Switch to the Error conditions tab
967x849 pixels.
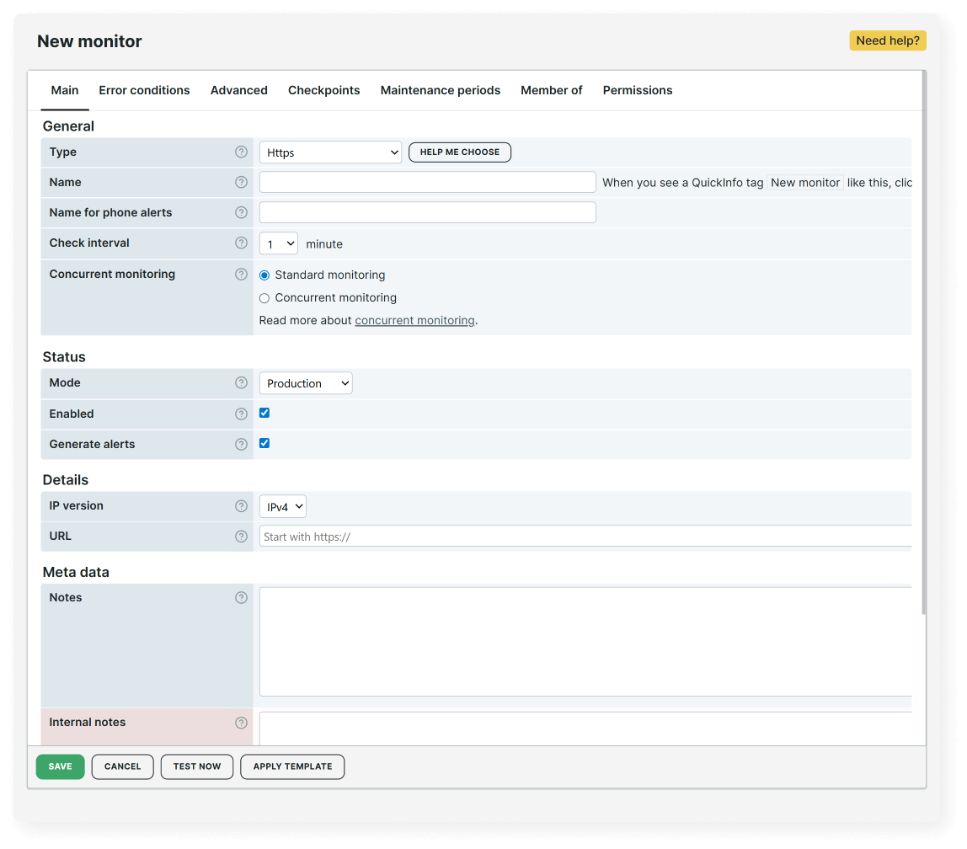[144, 90]
